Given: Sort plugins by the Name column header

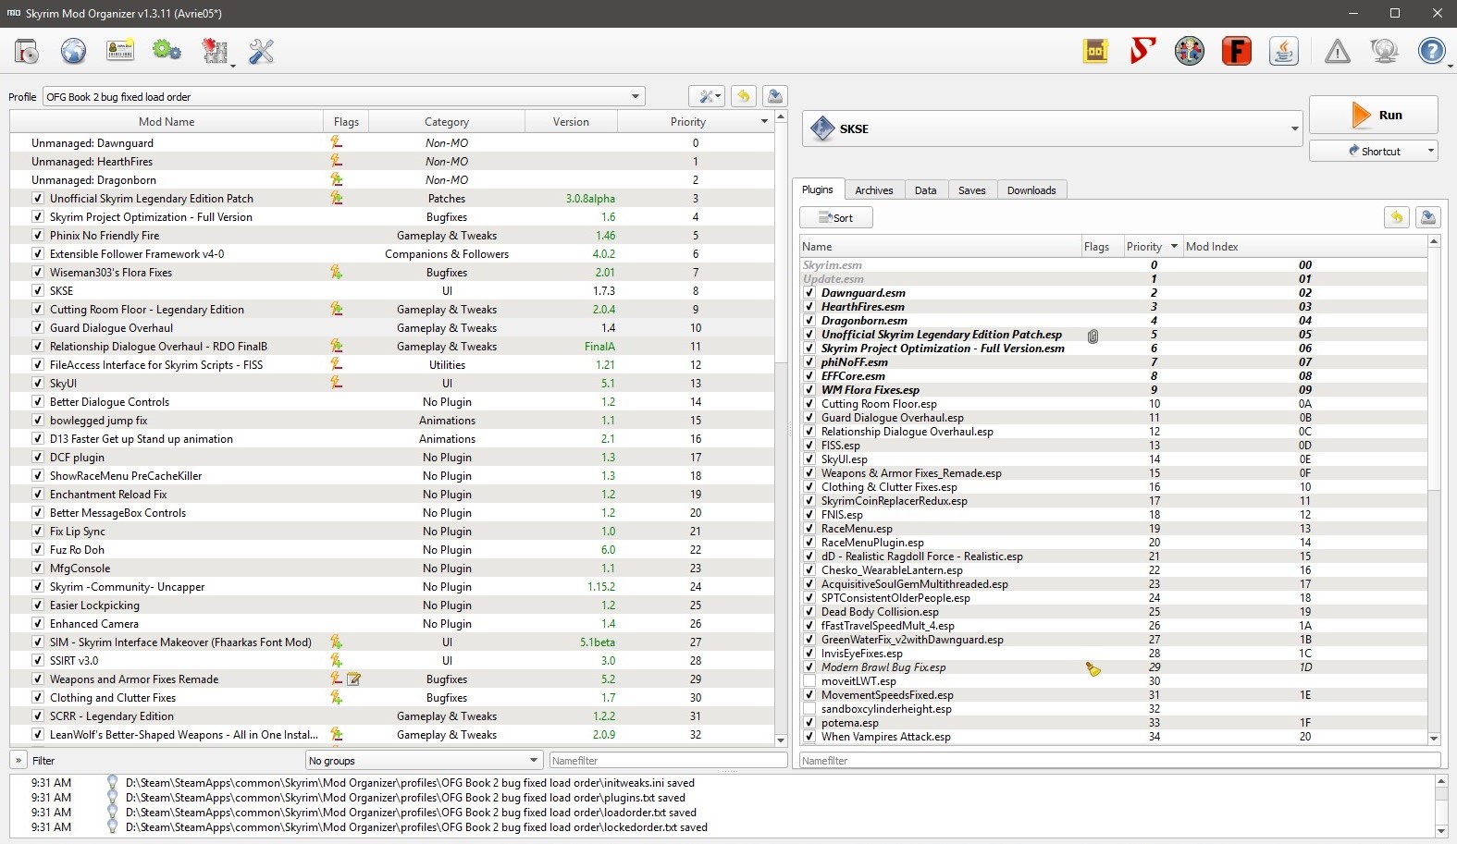Looking at the screenshot, I should point(941,247).
